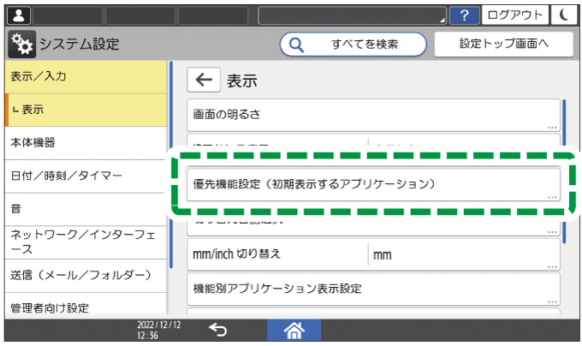Select 表示／入力 in the left menu
Viewport: 582px width, 346px height.
[86, 76]
